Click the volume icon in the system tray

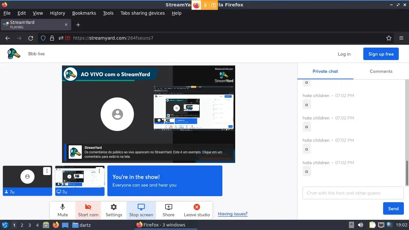pyautogui.click(x=360, y=225)
